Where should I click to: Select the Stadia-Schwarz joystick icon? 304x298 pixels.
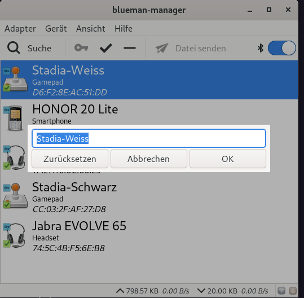coord(15,196)
